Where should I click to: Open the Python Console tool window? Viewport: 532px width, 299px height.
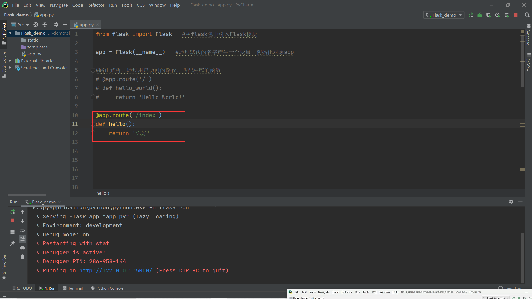pyautogui.click(x=107, y=288)
